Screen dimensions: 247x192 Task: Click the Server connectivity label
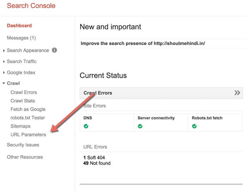[156, 118]
